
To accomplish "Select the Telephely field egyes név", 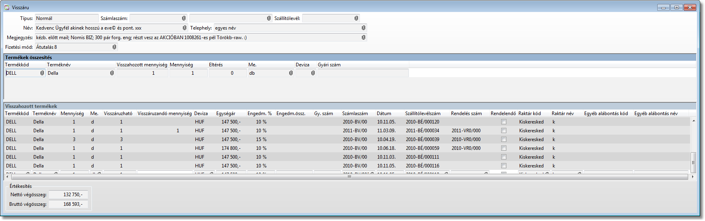I will pos(290,28).
